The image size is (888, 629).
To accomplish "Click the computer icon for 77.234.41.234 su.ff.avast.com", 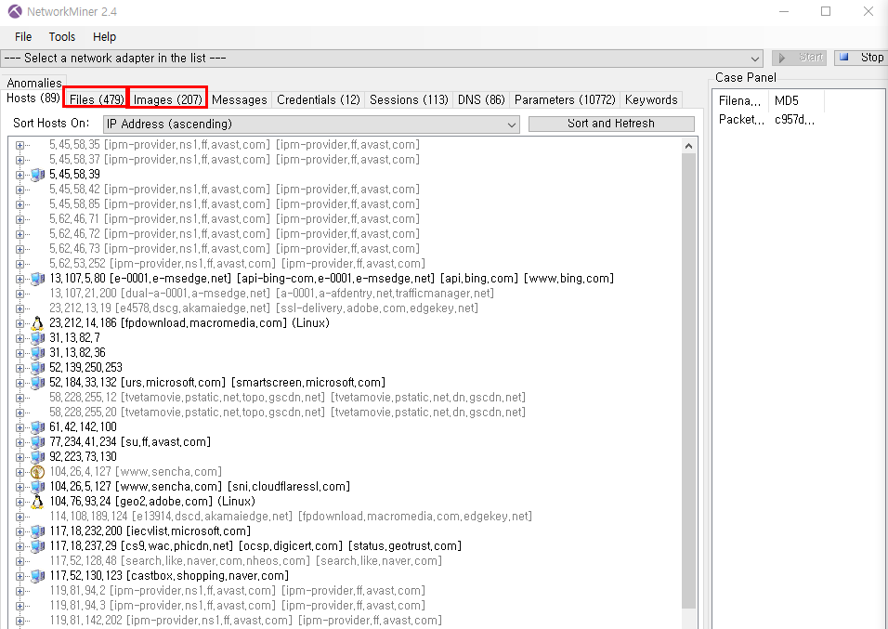I will pos(37,442).
